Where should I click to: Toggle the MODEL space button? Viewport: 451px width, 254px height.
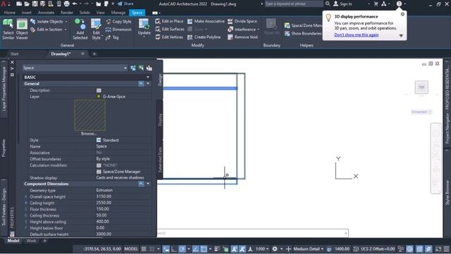tap(131, 249)
